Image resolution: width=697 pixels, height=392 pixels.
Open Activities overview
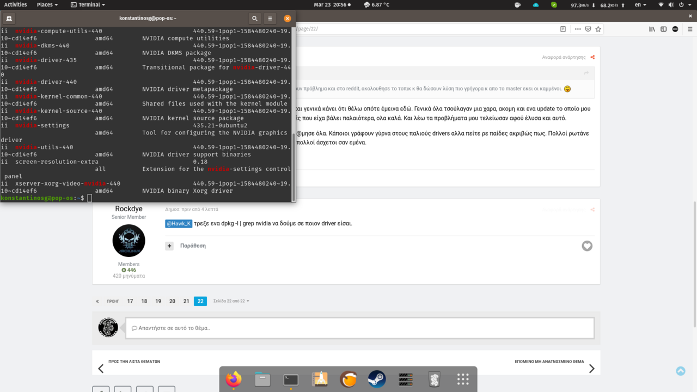(15, 4)
